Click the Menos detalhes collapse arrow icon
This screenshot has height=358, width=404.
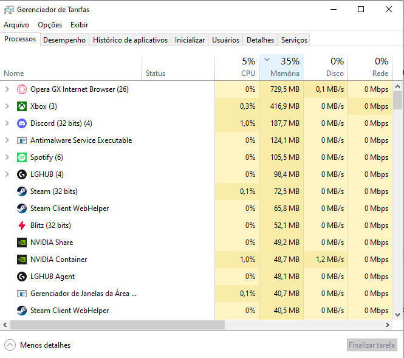click(x=10, y=345)
